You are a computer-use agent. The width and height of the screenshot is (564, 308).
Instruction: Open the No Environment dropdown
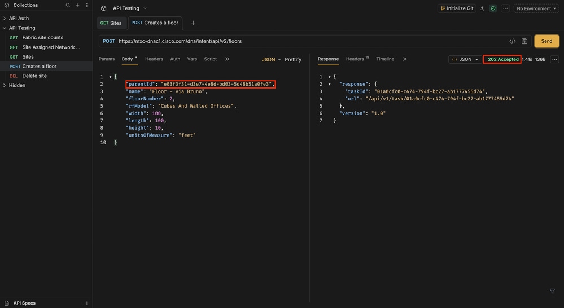click(x=536, y=8)
